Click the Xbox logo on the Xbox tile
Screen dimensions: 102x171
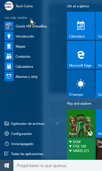pyautogui.click(x=90, y=134)
